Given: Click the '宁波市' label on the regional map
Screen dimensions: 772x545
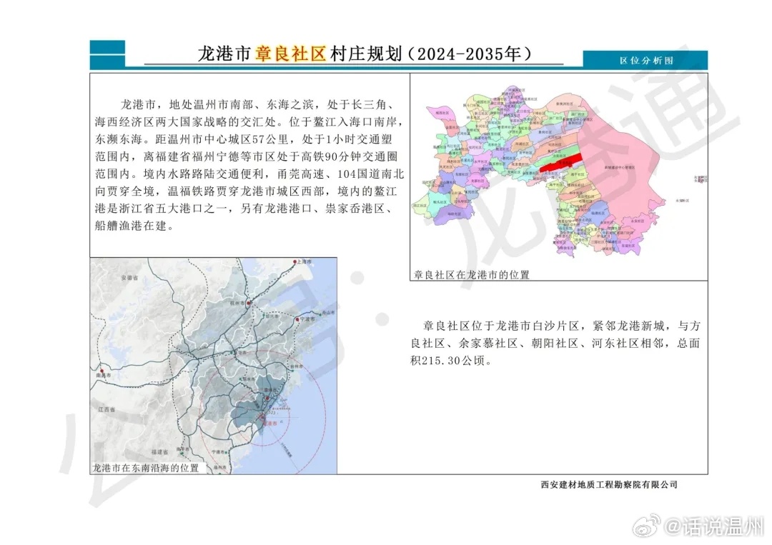Looking at the screenshot, I should [308, 319].
